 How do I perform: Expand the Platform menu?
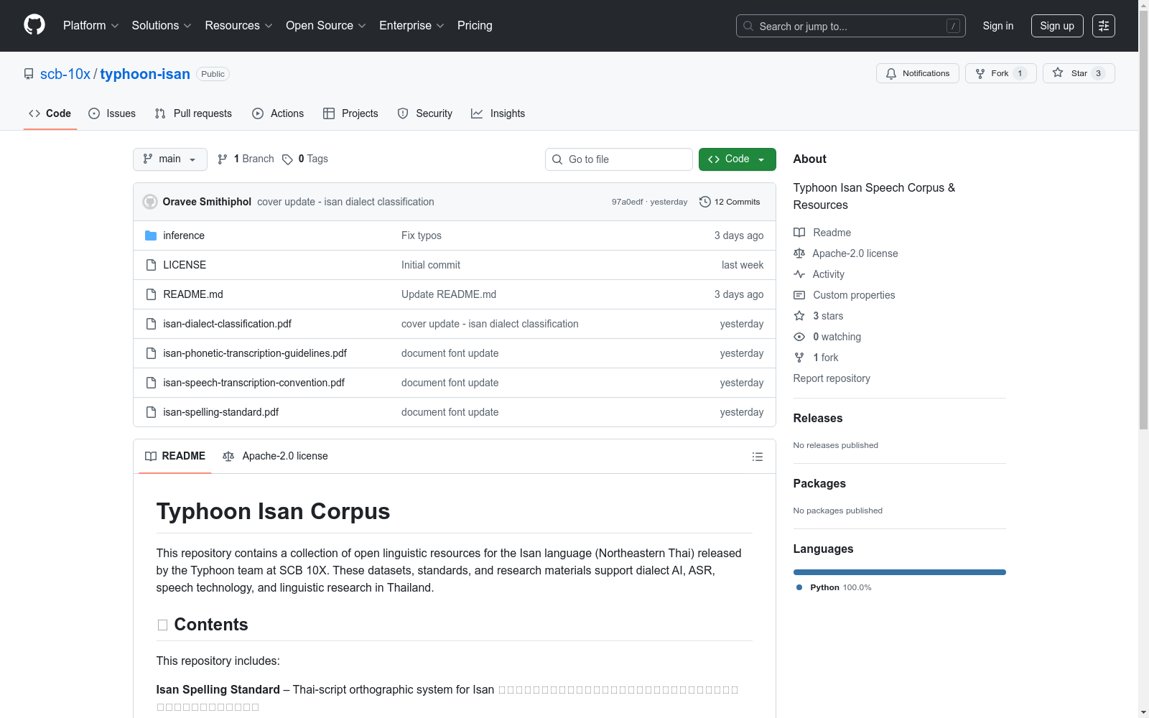click(x=90, y=26)
